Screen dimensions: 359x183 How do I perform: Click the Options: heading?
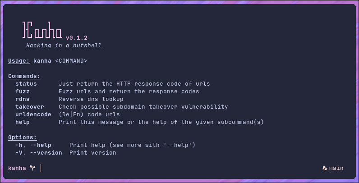point(23,137)
